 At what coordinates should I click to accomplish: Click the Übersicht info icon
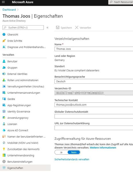[4, 34]
